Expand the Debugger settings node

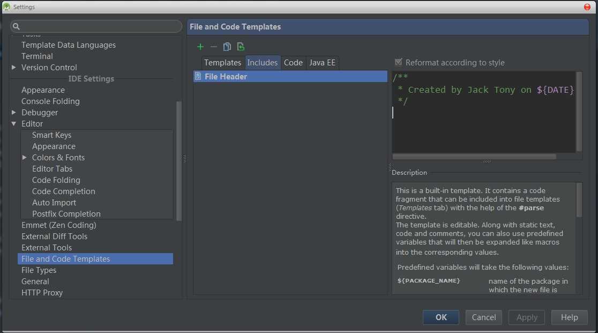14,113
